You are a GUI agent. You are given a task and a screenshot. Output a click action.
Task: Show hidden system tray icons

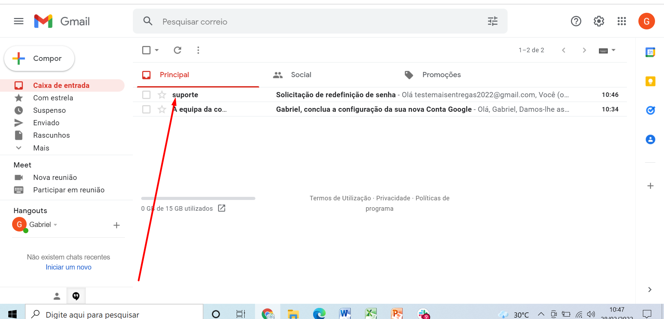pyautogui.click(x=541, y=314)
